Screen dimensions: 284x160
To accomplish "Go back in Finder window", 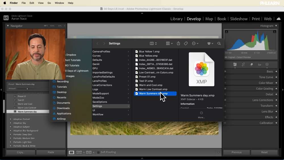I will coord(97,43).
